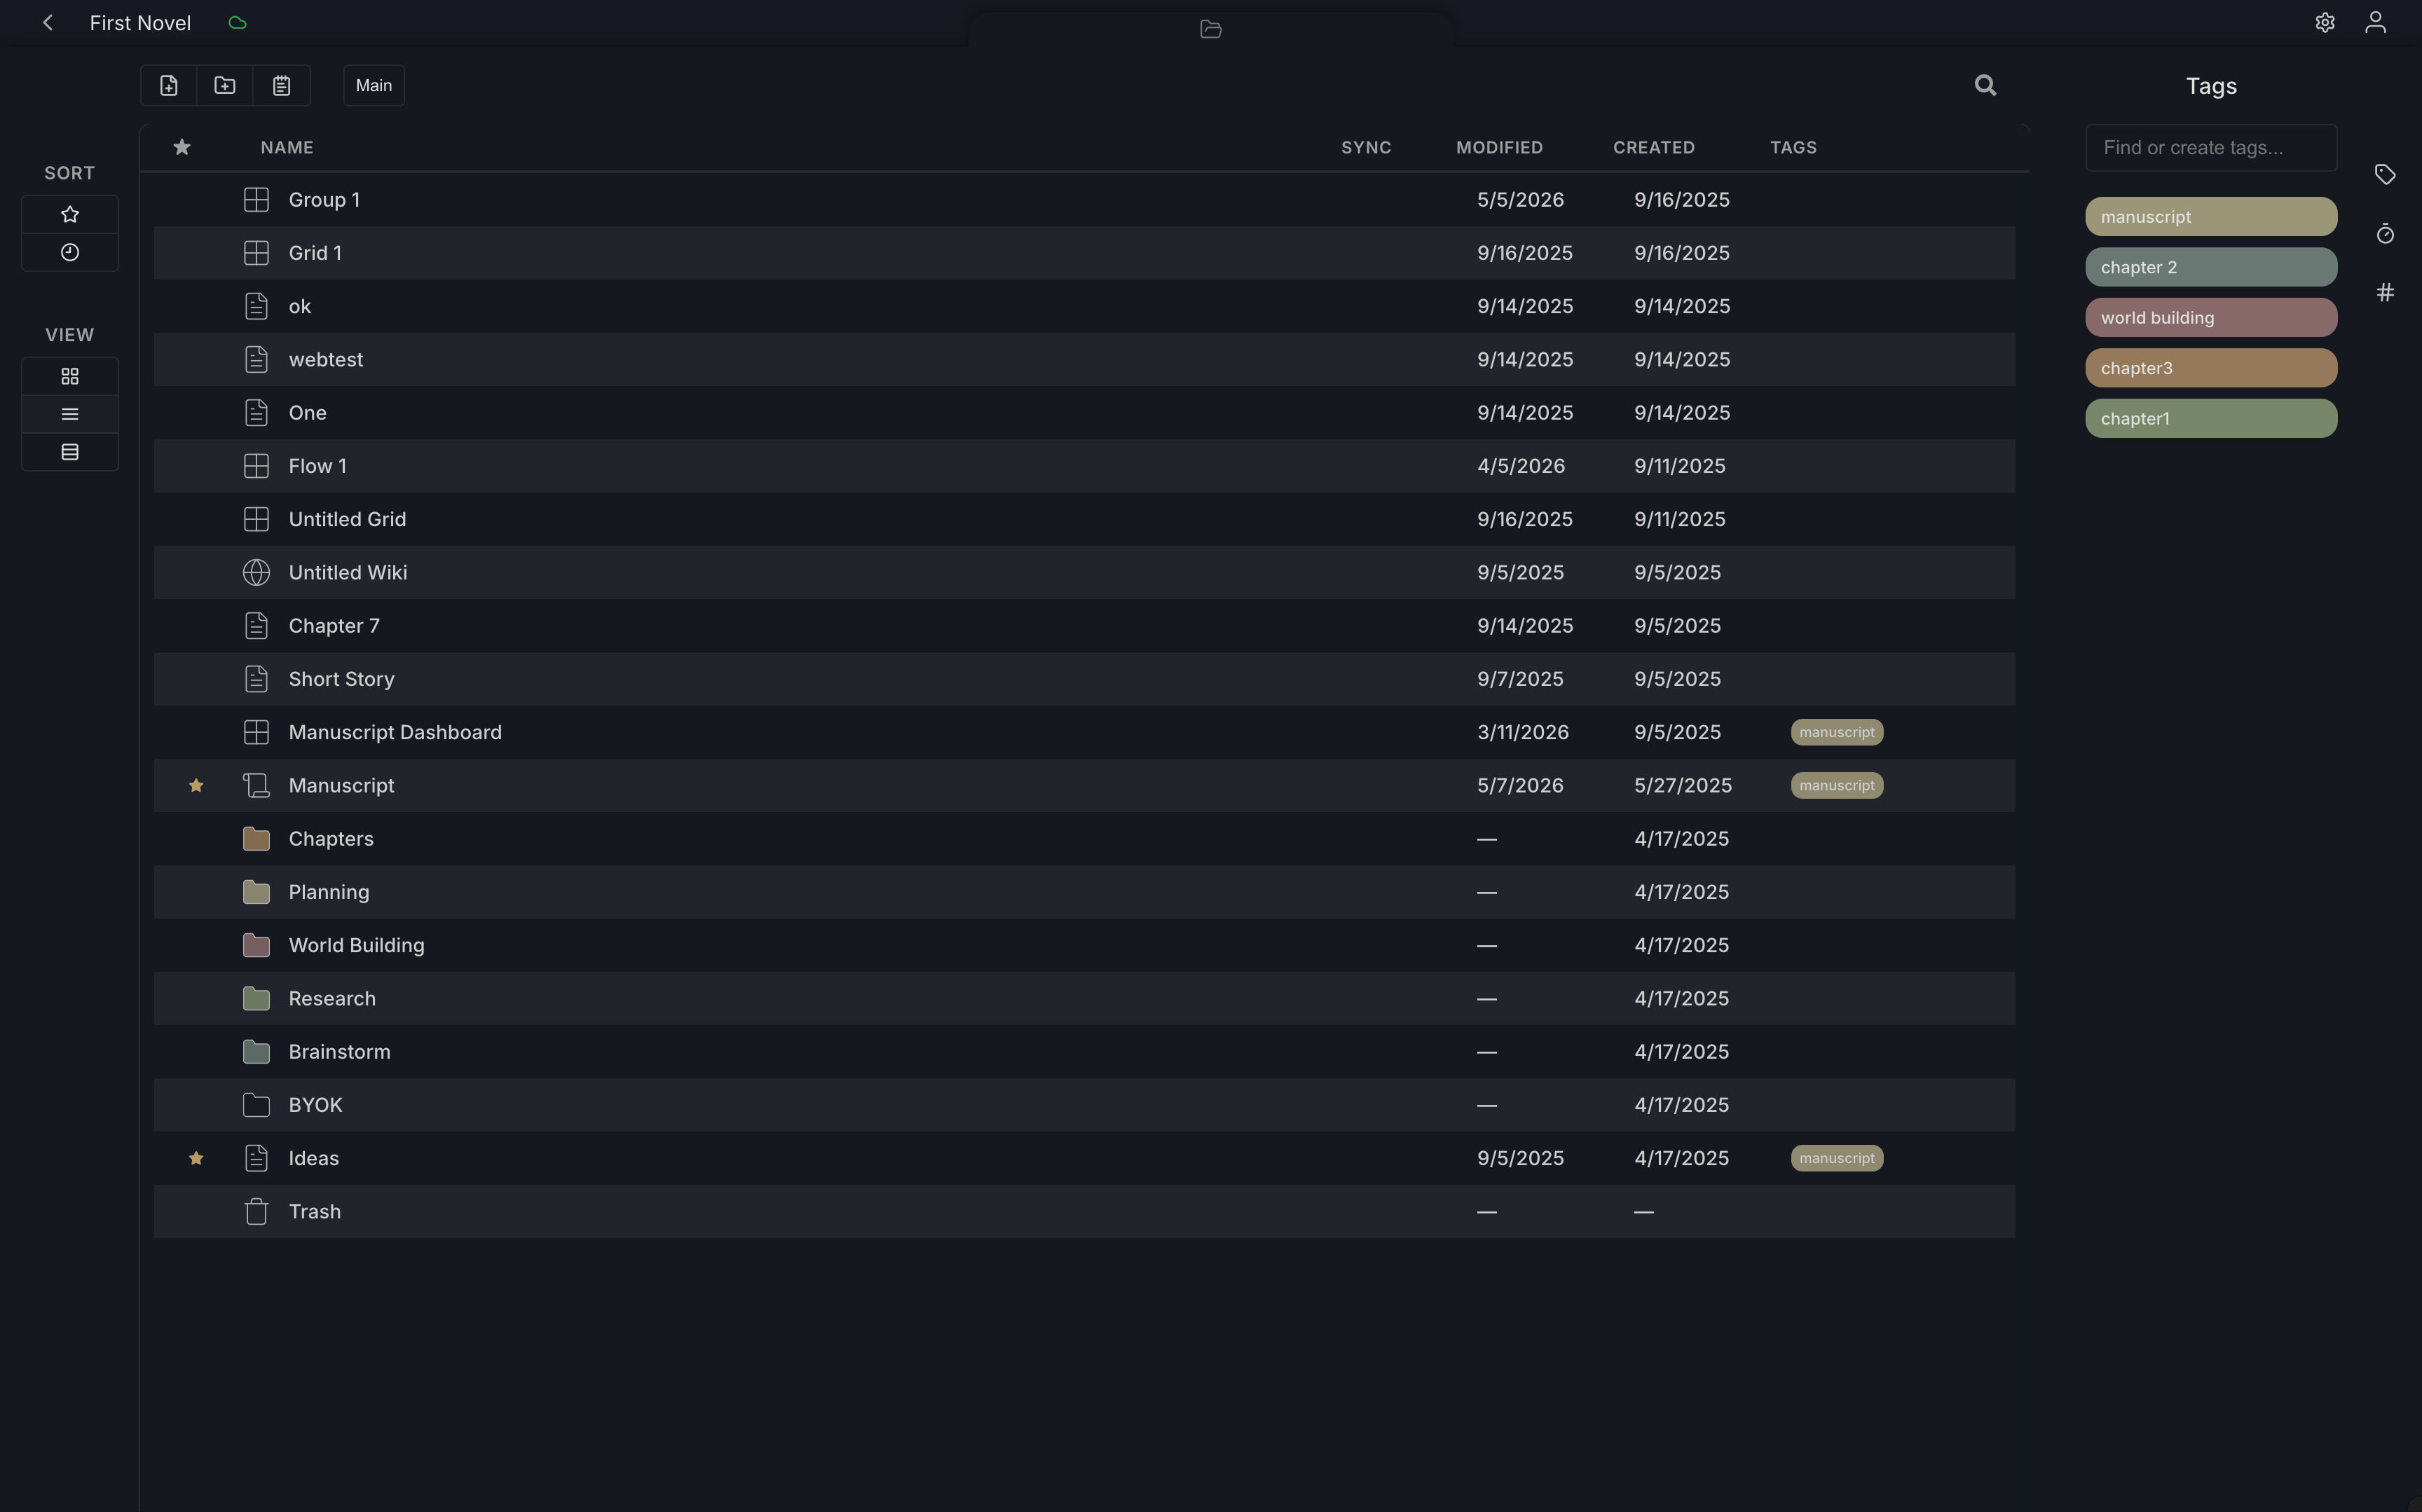The height and width of the screenshot is (1512, 2422).
Task: Select the chapter3 tag
Action: pos(2211,368)
